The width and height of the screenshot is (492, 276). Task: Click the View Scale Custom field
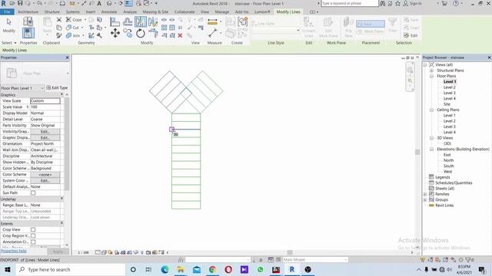click(x=45, y=101)
